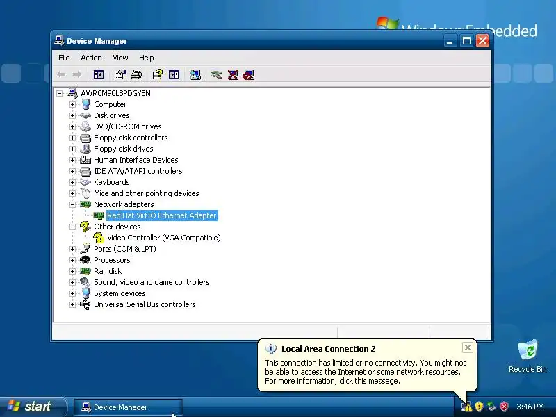Screen dimensions: 556x417
Task: Select the Human Interface Devices label
Action: point(136,160)
